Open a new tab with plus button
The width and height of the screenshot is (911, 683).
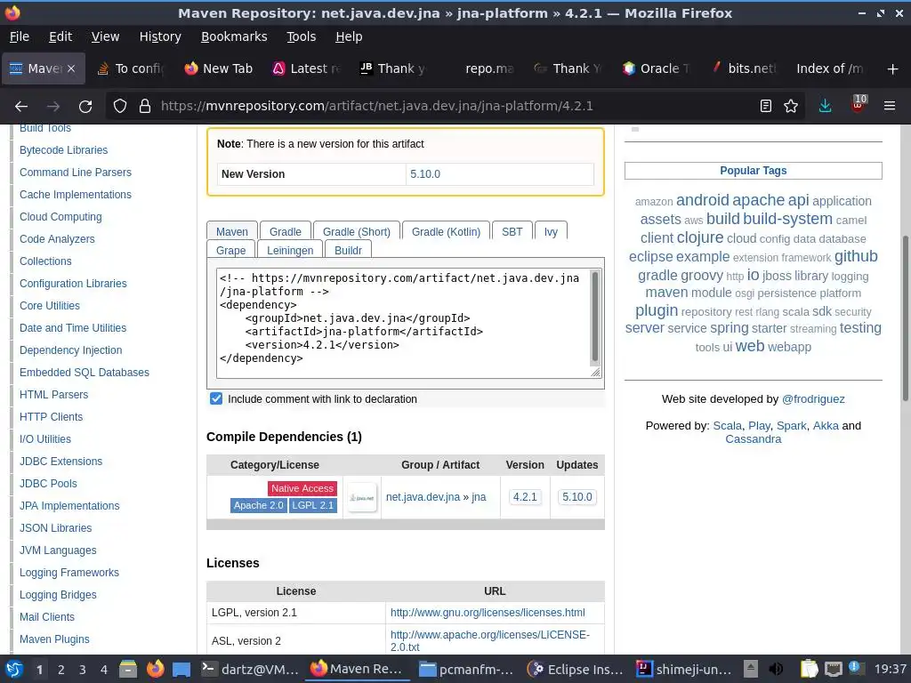[893, 69]
